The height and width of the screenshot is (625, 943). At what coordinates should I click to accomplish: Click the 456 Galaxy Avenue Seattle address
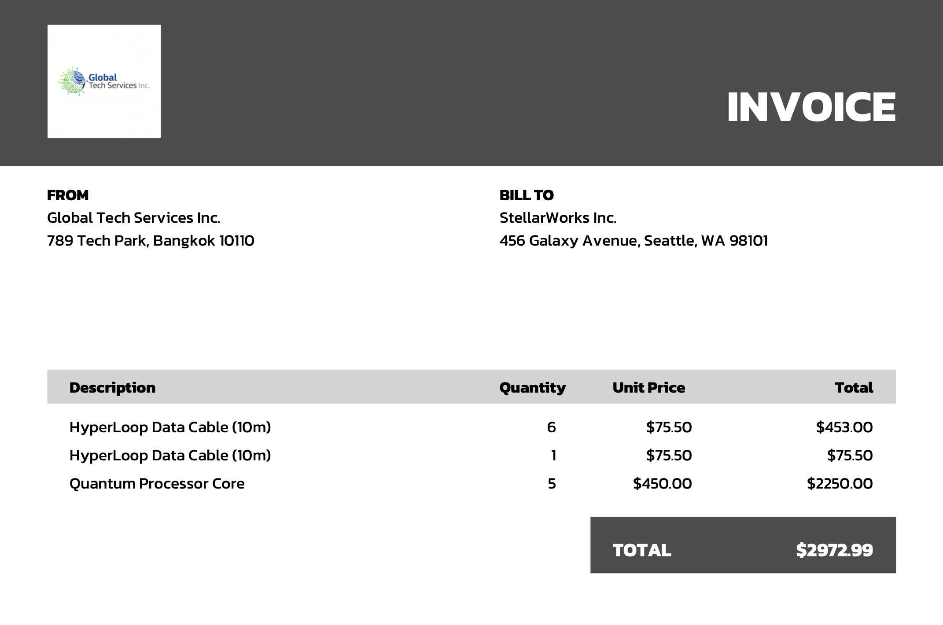pos(633,241)
